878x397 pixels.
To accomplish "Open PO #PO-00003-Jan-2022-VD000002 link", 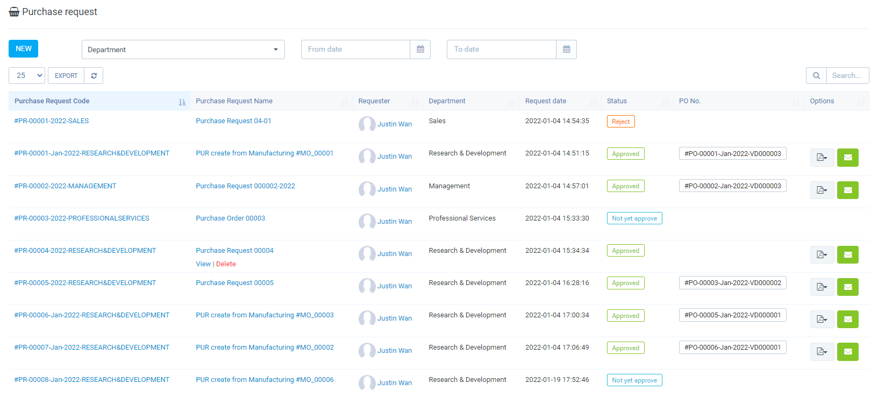I will tap(732, 283).
